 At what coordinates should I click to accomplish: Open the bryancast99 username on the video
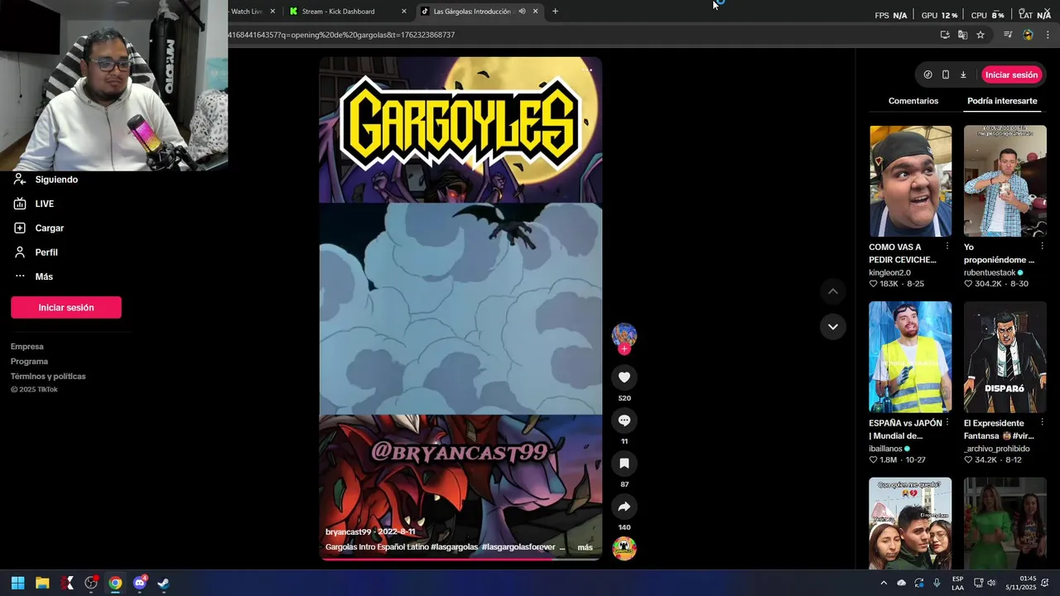coord(348,531)
